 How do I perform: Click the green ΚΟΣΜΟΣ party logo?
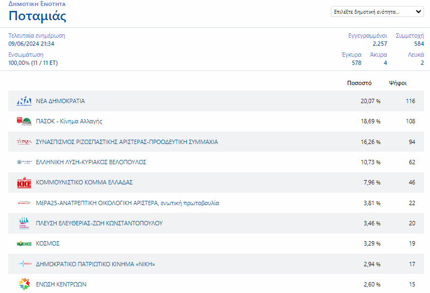pyautogui.click(x=24, y=243)
